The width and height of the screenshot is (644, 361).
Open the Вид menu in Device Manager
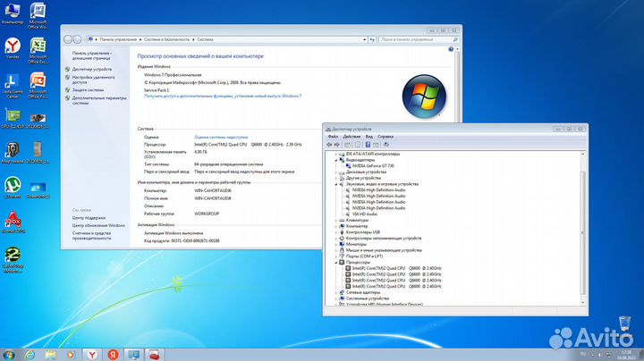pos(369,136)
